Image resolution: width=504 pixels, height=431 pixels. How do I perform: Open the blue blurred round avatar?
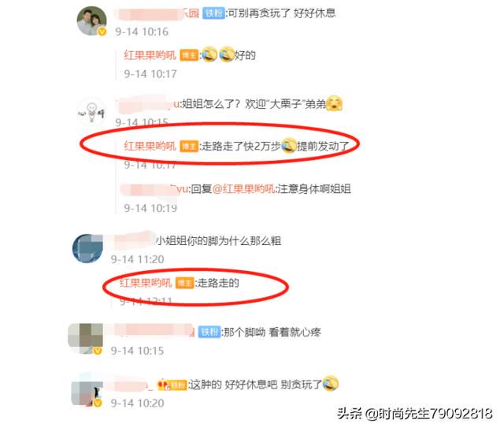click(x=87, y=248)
